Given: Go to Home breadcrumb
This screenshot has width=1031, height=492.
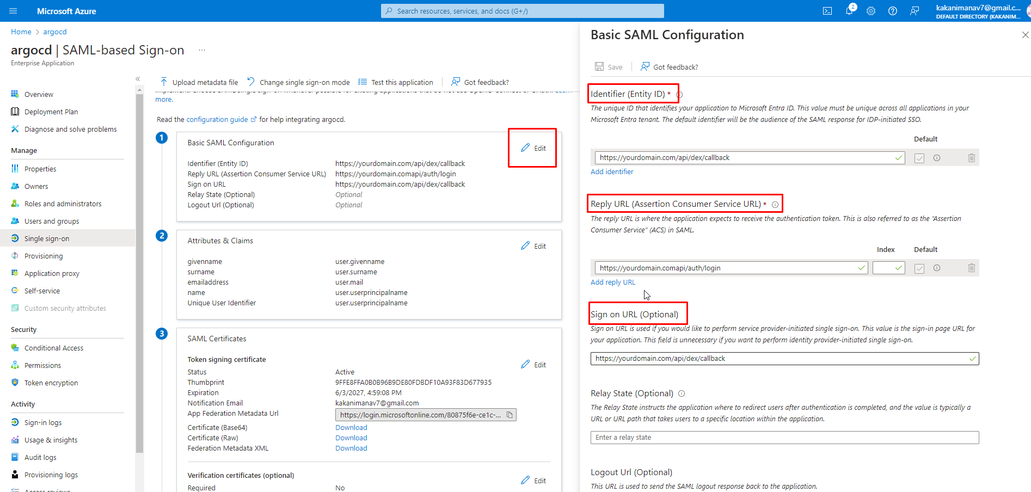Looking at the screenshot, I should pos(21,32).
